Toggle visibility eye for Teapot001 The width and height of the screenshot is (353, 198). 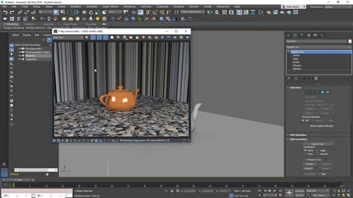point(20,59)
